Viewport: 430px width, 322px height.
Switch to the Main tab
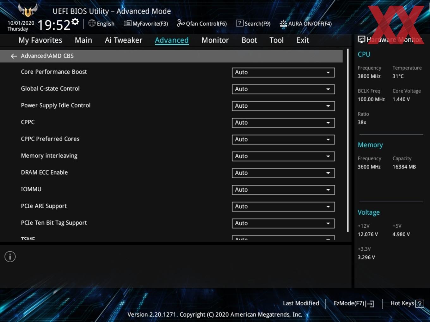(83, 40)
